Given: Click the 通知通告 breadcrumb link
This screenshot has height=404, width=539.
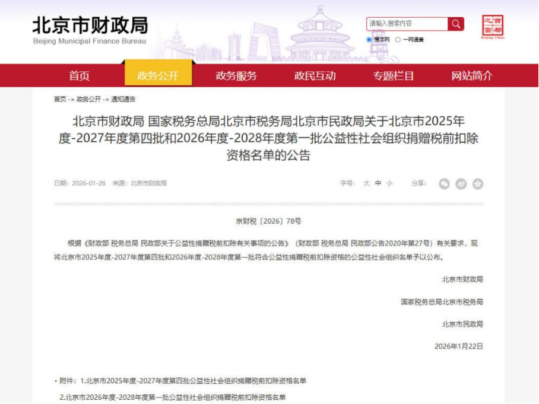Looking at the screenshot, I should (123, 99).
